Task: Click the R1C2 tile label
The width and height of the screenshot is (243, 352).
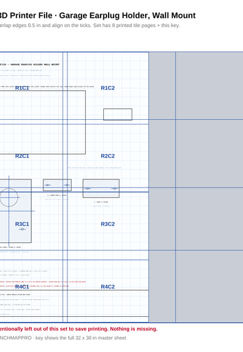Action: (108, 88)
